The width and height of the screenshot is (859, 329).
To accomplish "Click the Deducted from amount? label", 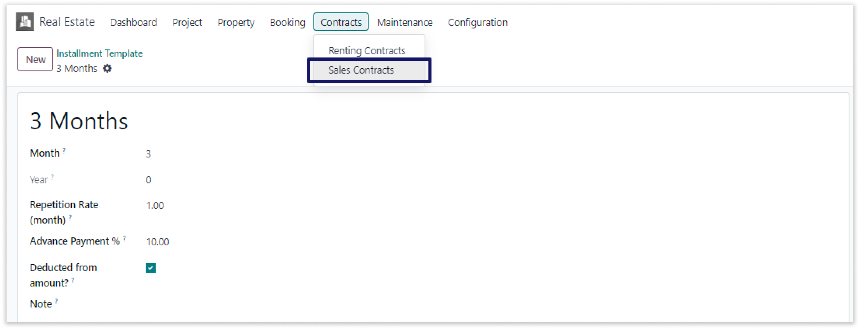I will (63, 275).
